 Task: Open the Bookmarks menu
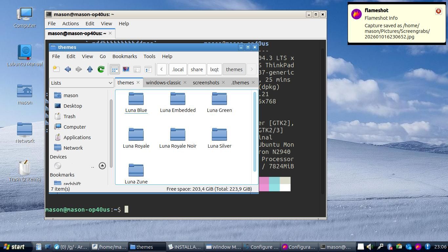point(125,56)
